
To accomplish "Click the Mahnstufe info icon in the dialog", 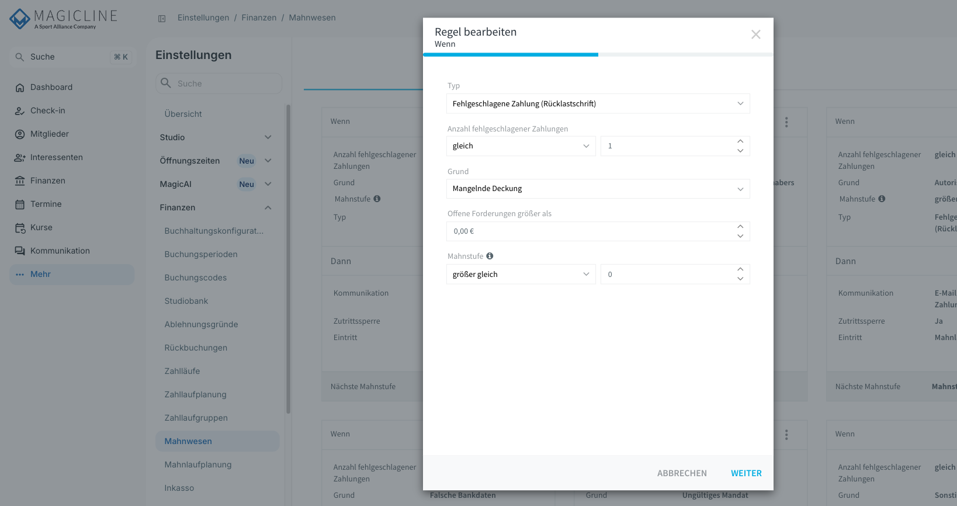I will click(x=490, y=256).
